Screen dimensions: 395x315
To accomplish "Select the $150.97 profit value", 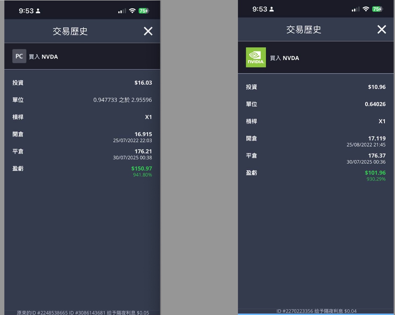I will point(142,169).
